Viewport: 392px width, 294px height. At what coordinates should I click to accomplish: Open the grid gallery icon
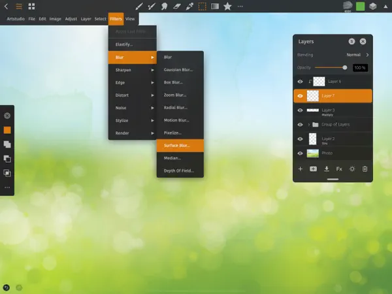pos(31,7)
